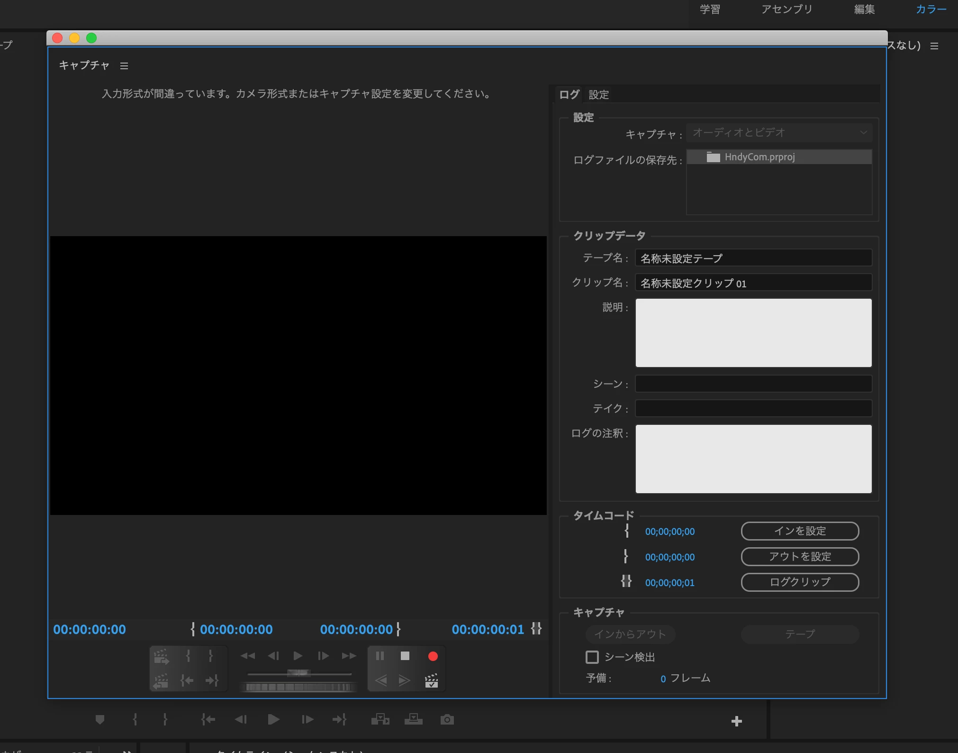Open the panel menu beside なし)
Image resolution: width=958 pixels, height=753 pixels.
click(x=934, y=46)
